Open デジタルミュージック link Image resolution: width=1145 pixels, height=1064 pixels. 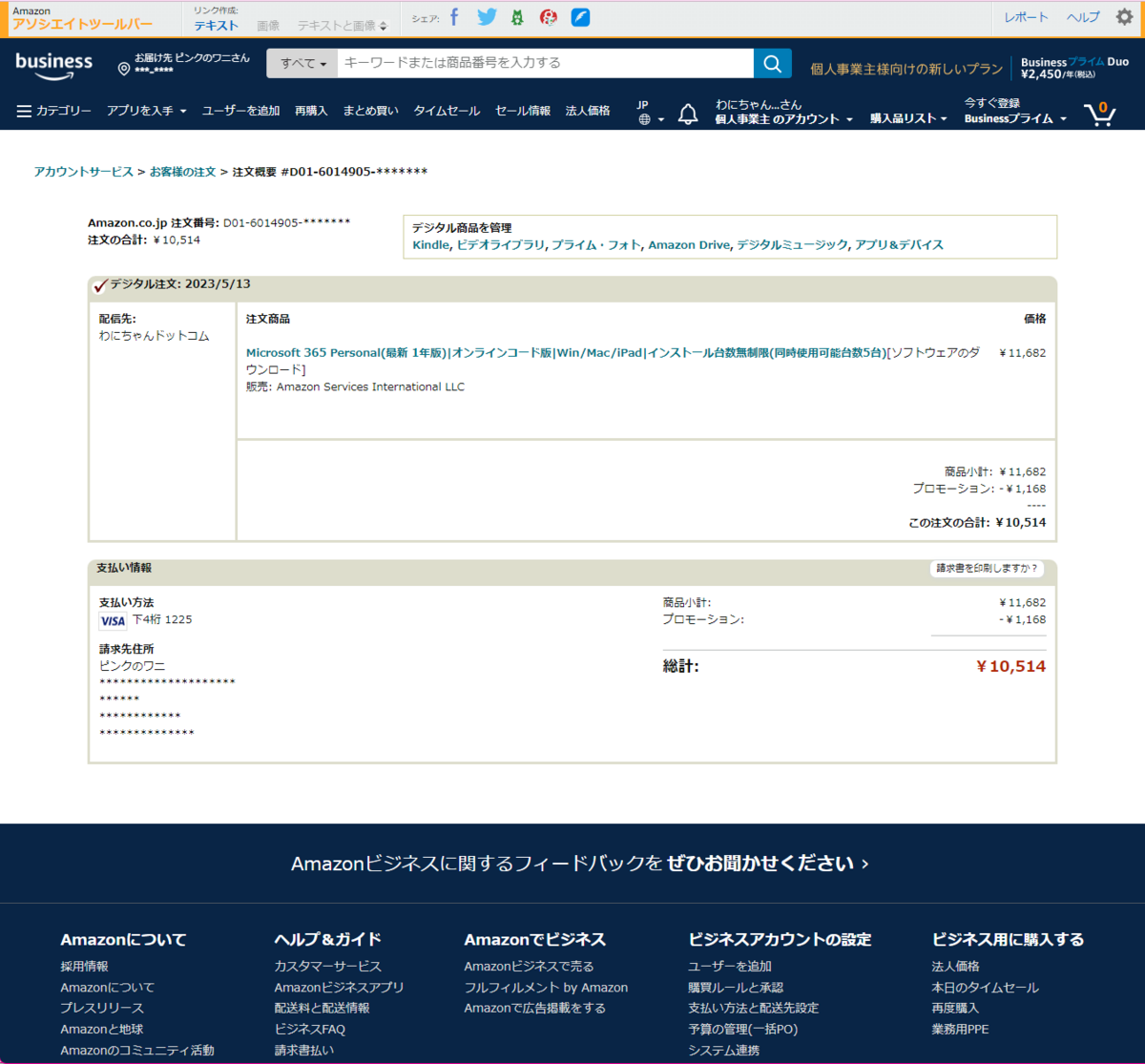point(792,245)
